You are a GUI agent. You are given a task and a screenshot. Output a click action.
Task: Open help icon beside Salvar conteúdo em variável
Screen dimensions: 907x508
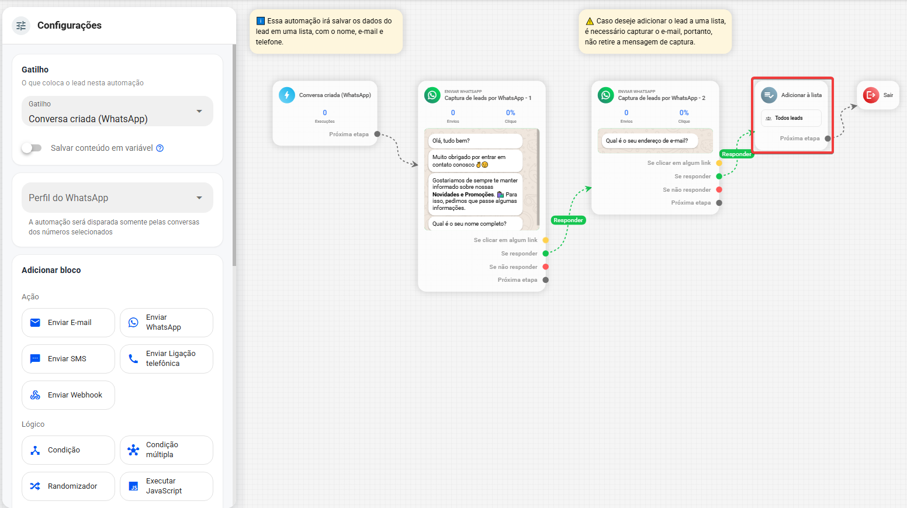click(160, 148)
